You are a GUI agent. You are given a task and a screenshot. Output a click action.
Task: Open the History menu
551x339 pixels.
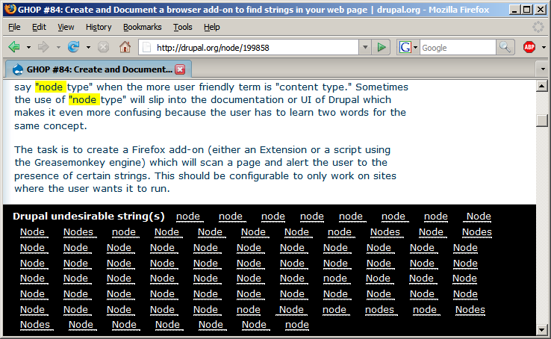point(99,27)
